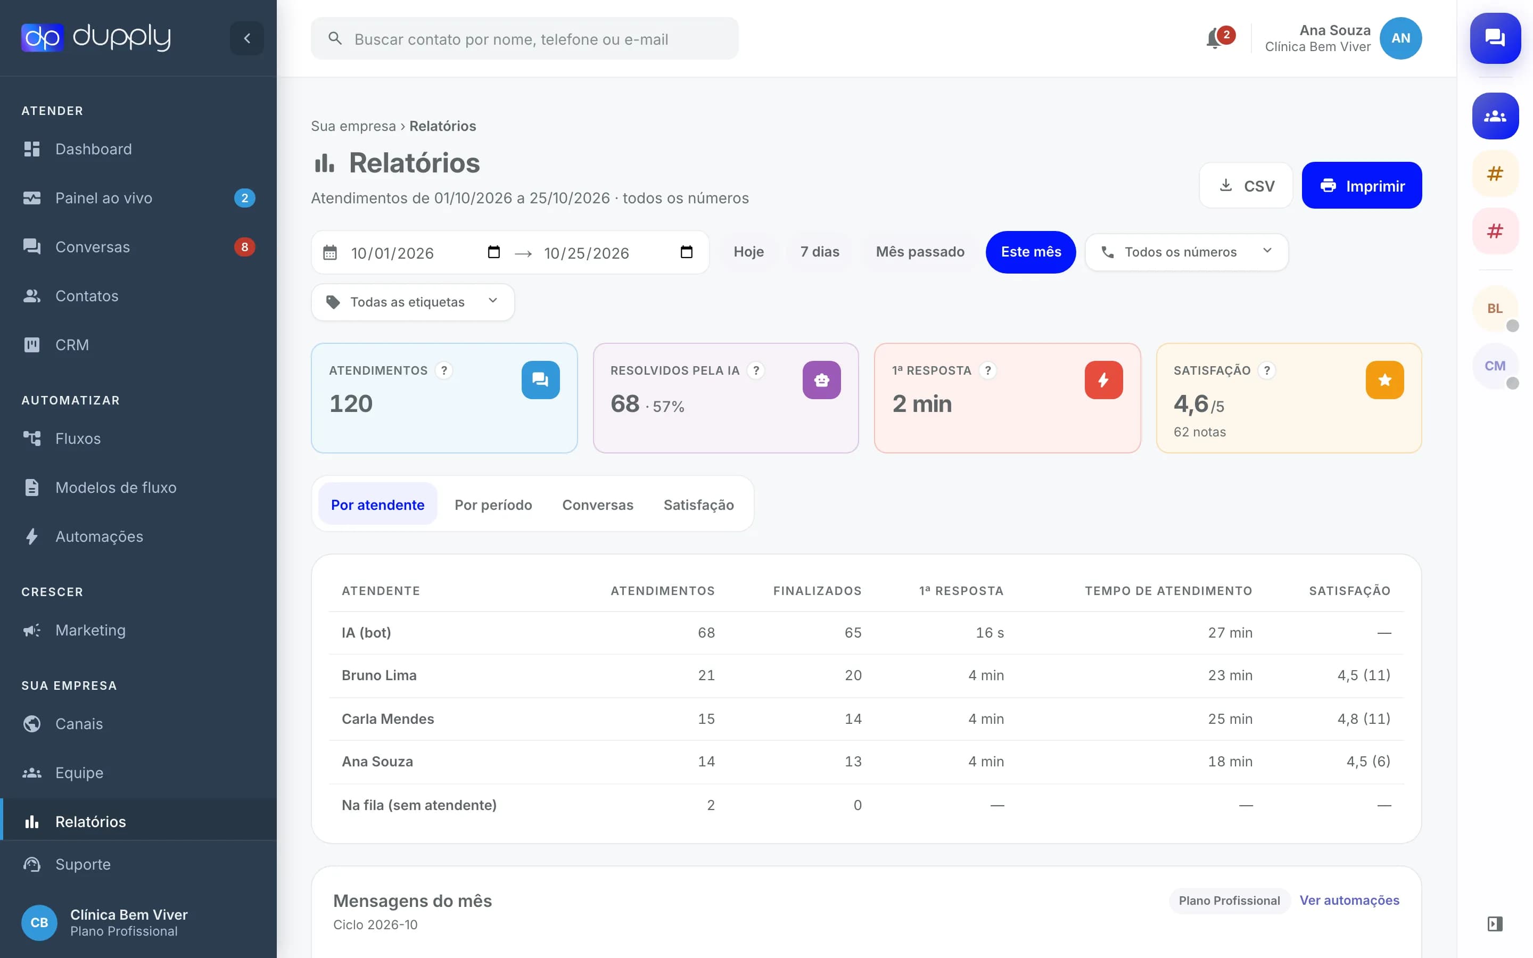Switch to the Satisfação tab
This screenshot has width=1533, height=958.
coord(699,505)
